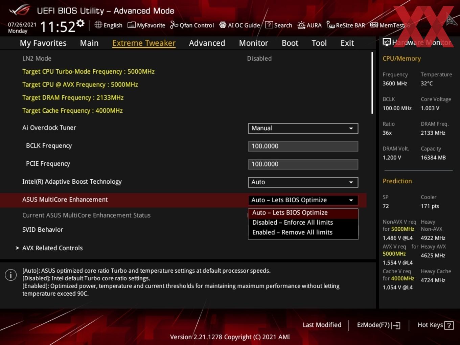The image size is (460, 345).
Task: Click the 11:52 clock display
Action: (57, 27)
